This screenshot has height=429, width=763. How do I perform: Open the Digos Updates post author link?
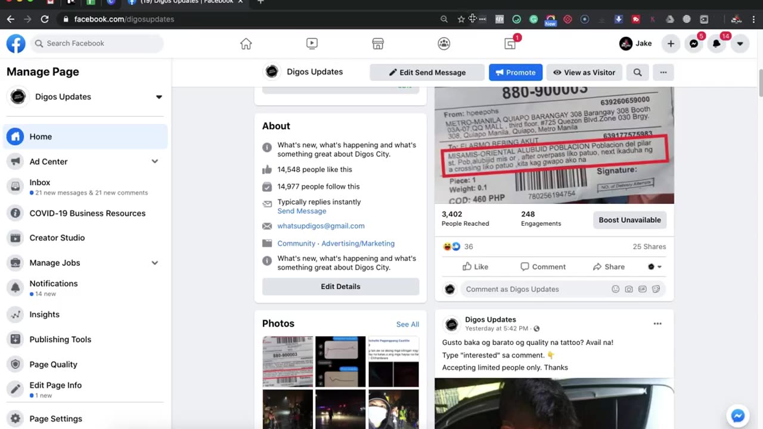491,320
